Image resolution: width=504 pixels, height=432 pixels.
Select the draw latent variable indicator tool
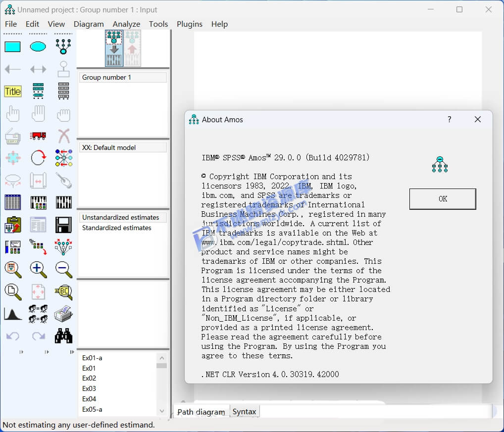tap(63, 47)
